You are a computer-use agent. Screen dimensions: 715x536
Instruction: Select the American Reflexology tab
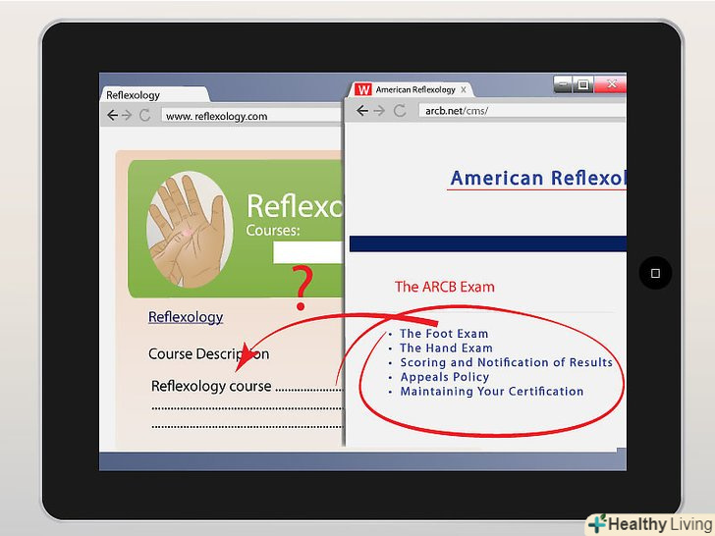pos(412,89)
